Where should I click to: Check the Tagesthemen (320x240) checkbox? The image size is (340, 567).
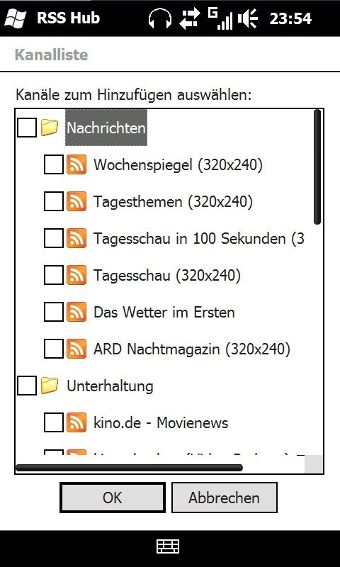coord(53,201)
